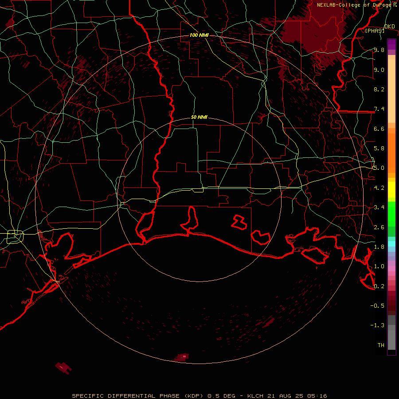
Task: Select the 2.6 value on color scale
Action: tap(379, 227)
